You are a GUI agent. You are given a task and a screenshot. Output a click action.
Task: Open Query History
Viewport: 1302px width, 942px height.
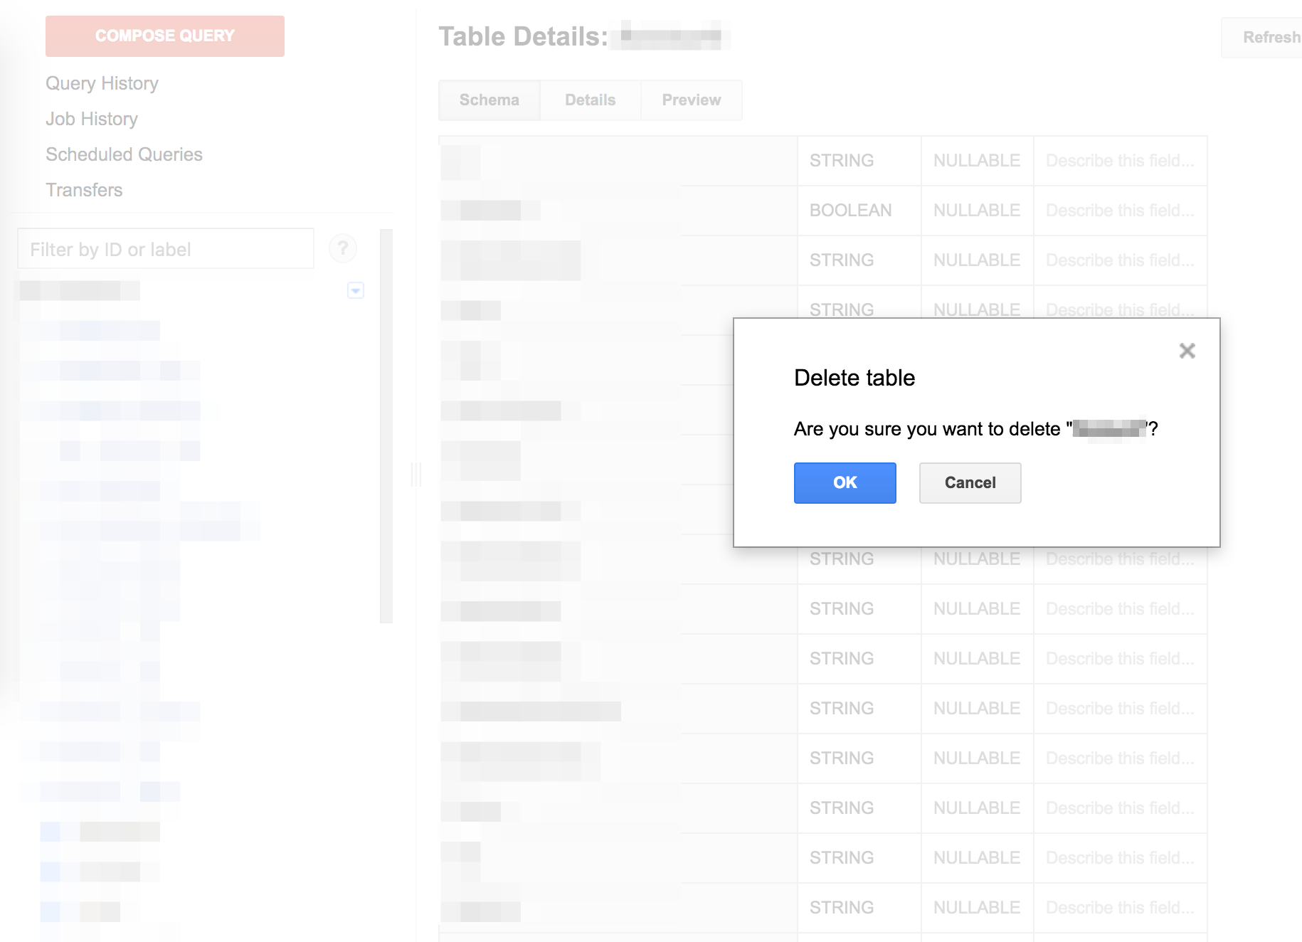click(102, 83)
